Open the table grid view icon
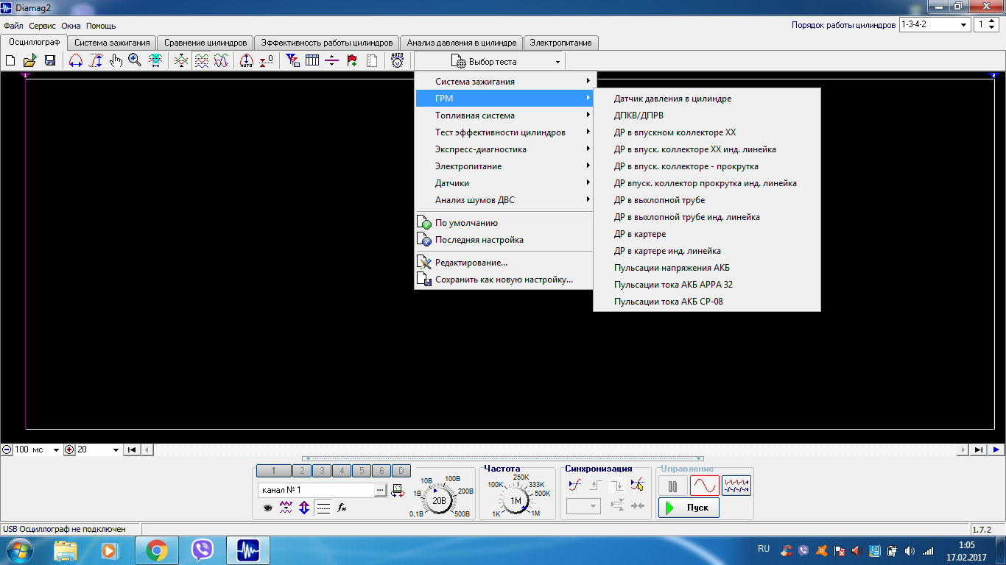Screen dimensions: 1006x565 (312, 61)
